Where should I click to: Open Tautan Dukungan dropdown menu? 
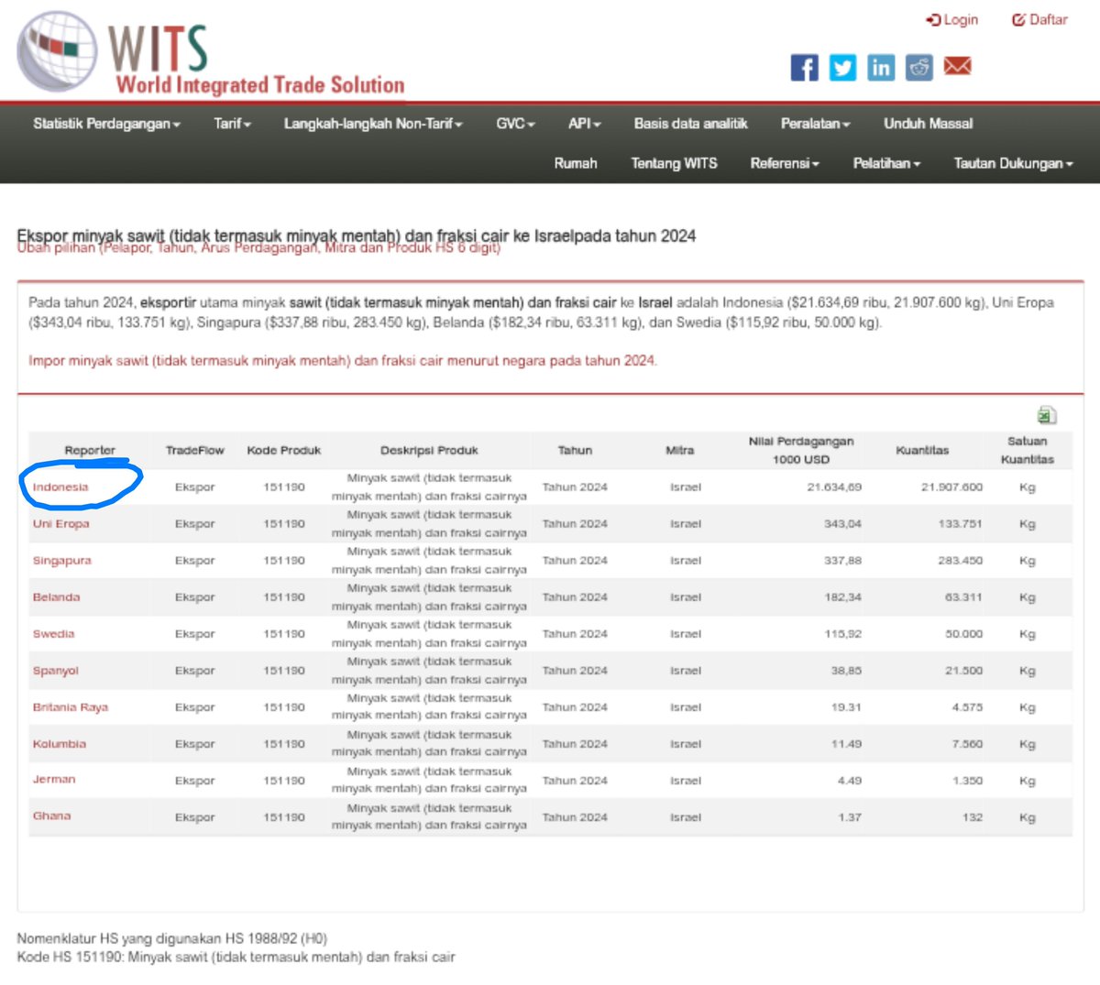coord(1013,163)
